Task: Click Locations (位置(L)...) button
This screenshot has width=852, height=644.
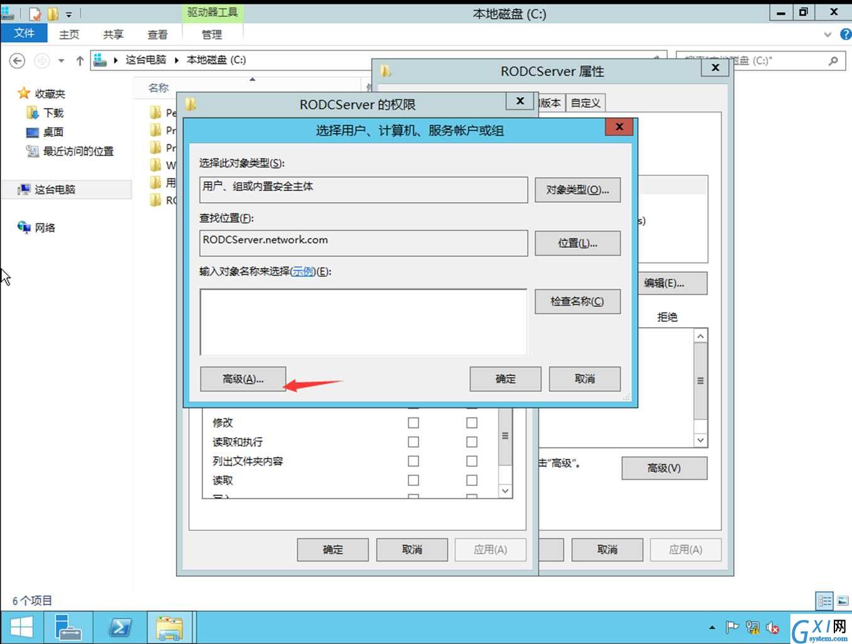Action: pos(577,243)
